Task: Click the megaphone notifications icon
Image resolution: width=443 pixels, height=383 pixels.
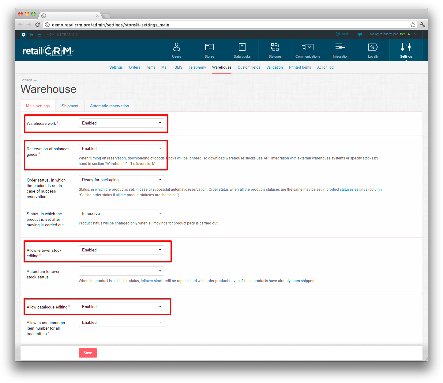Action: click(x=360, y=34)
